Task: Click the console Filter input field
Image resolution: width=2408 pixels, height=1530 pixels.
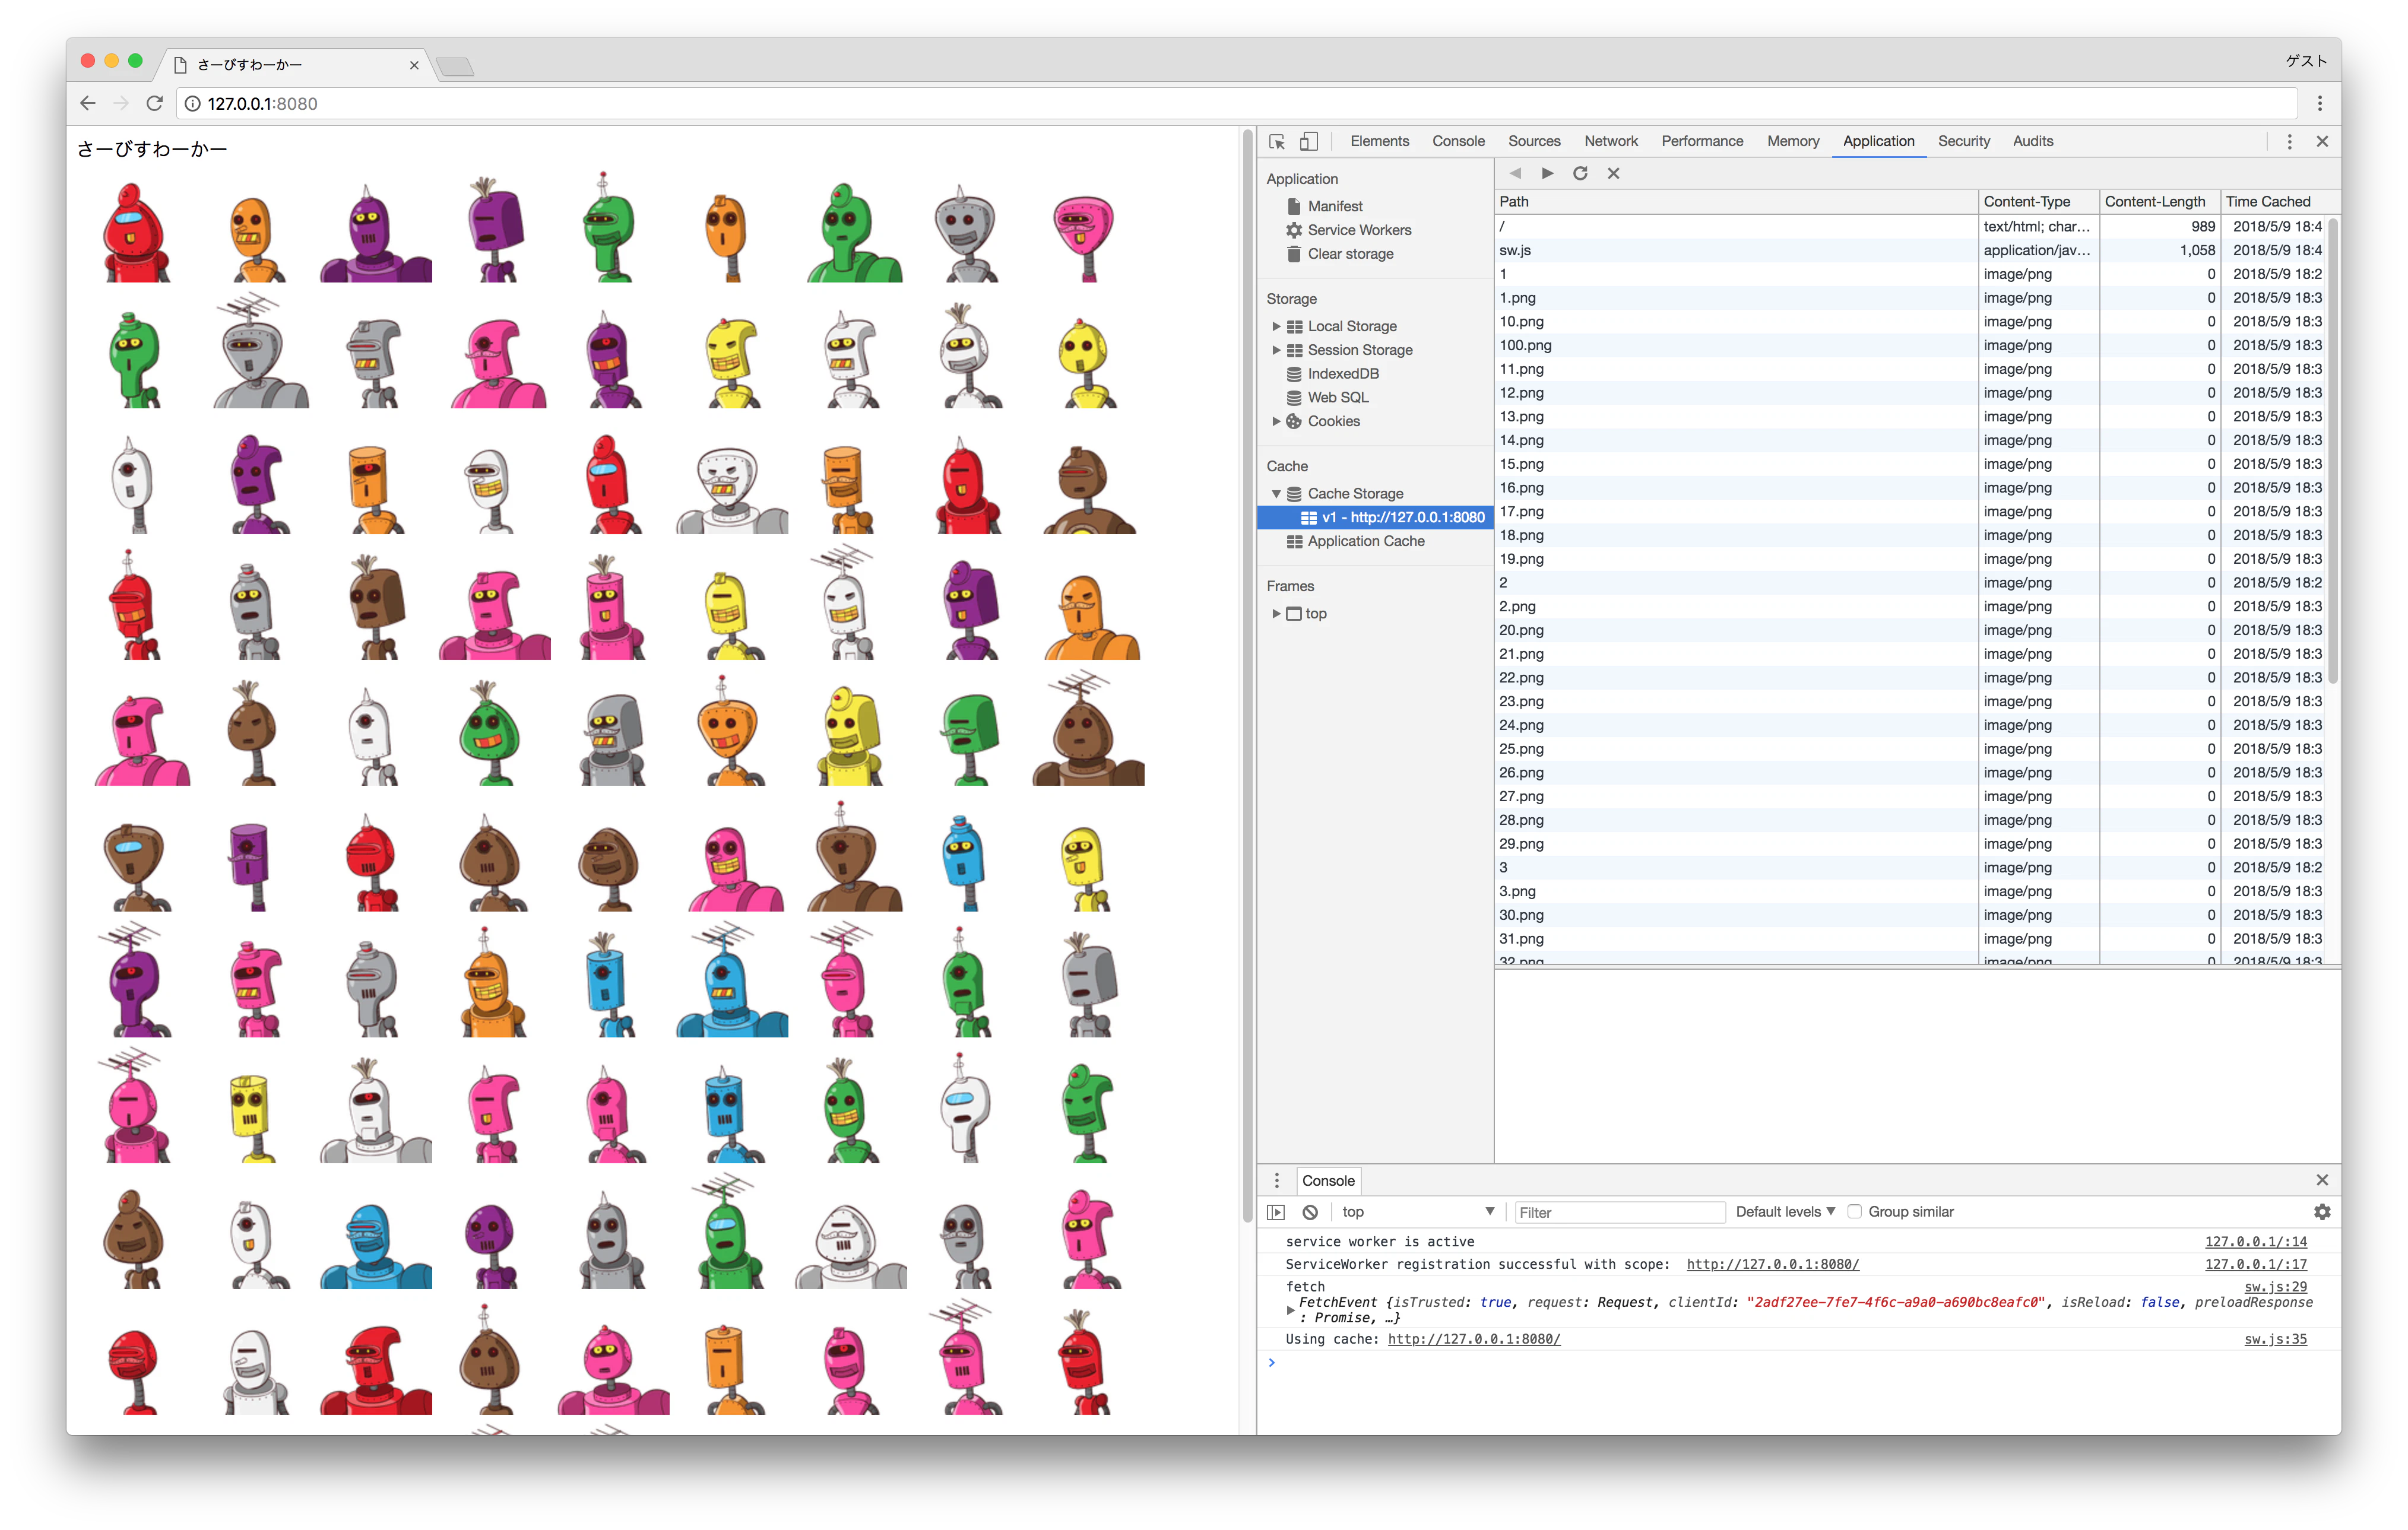Action: (1619, 1212)
